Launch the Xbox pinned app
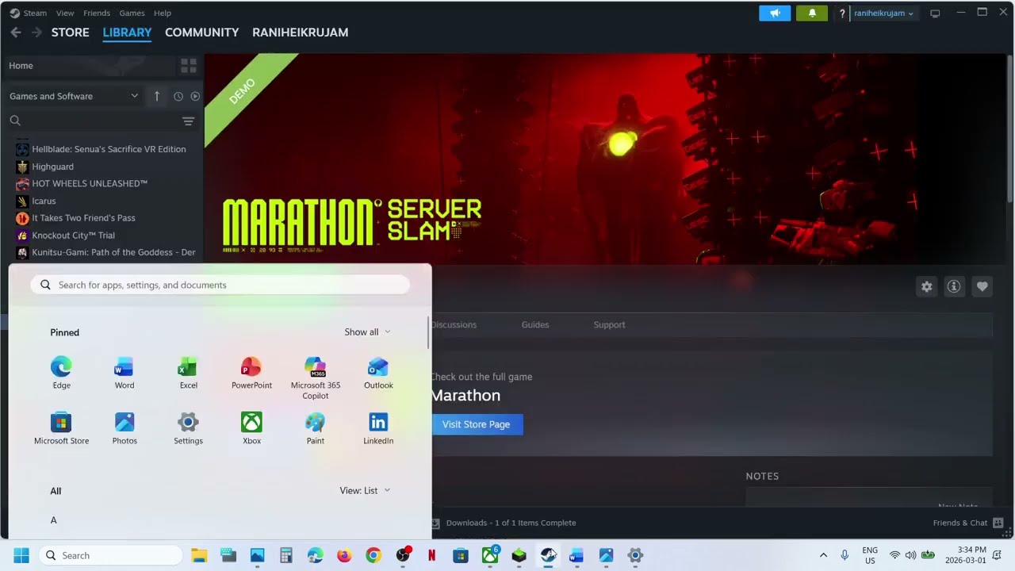1015x571 pixels. 251,429
